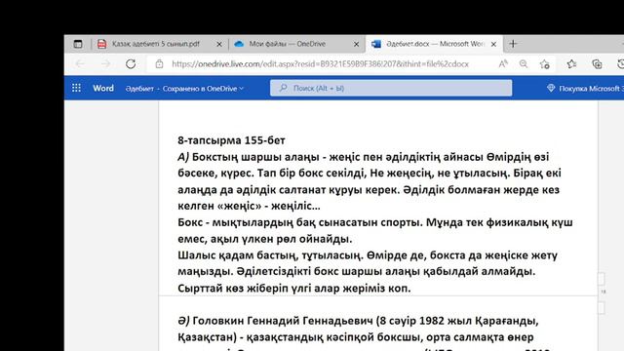
Task: Add this page to favorites
Action: (545, 64)
